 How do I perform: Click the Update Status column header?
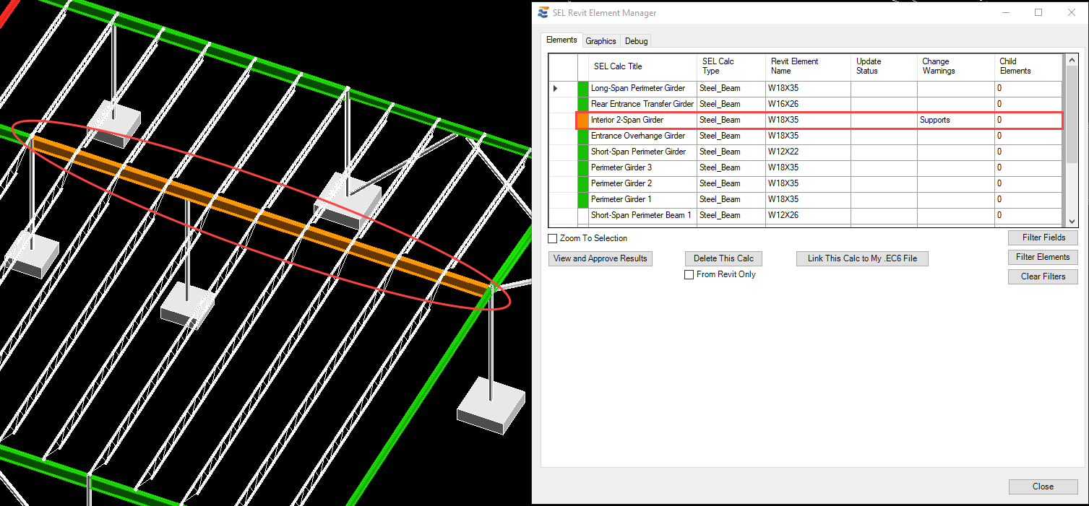click(884, 66)
